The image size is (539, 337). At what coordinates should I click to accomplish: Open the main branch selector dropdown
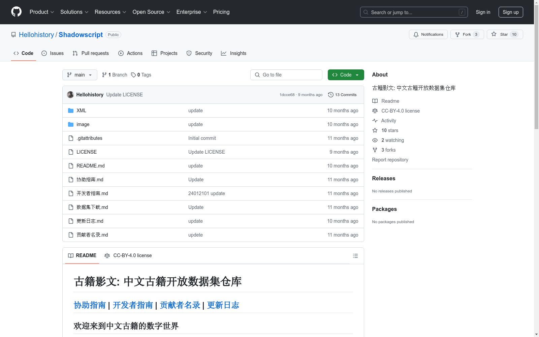click(x=80, y=75)
